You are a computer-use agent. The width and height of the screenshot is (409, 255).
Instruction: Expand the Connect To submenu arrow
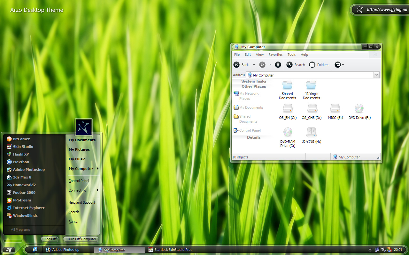pos(97,190)
